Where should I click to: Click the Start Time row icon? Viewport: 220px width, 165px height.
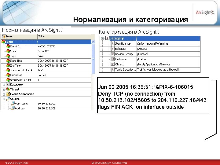click(x=8, y=61)
